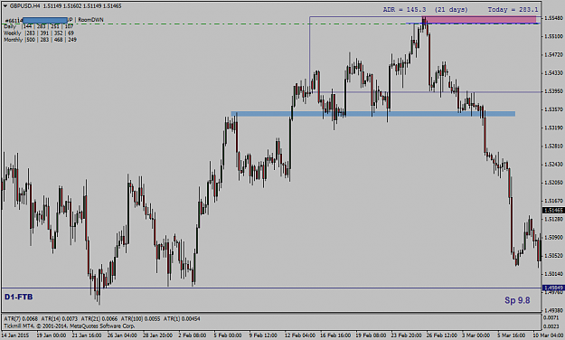565x340 pixels.
Task: Click the 19 Feb 08:00 time label
Action: click(371, 335)
